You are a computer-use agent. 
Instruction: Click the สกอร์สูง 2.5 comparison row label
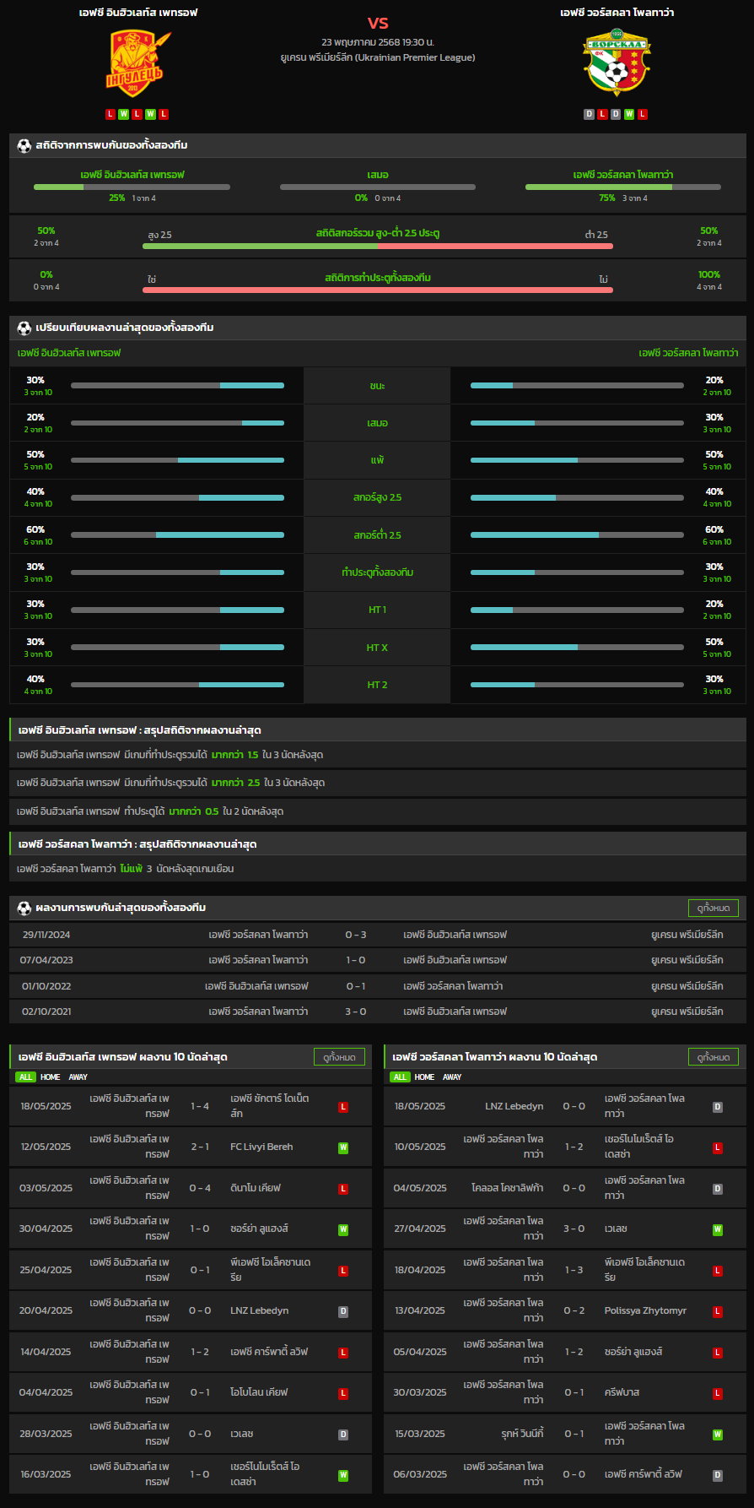[x=377, y=497]
